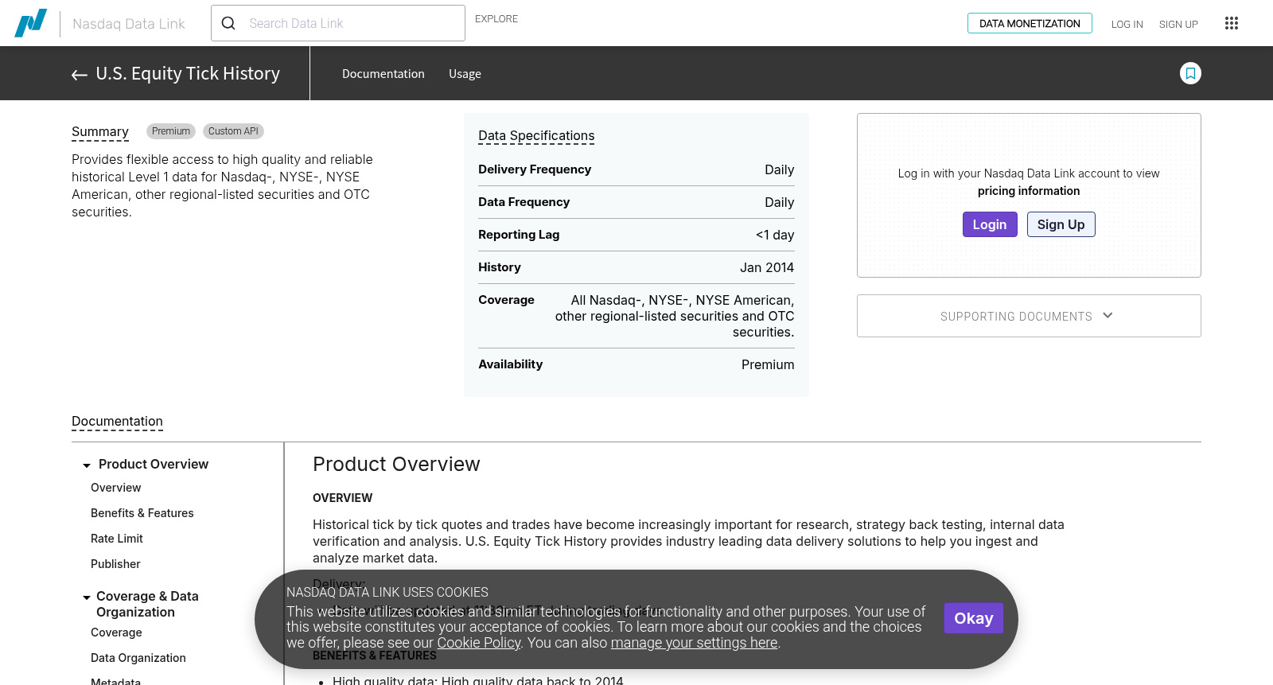Screen dimensions: 1273x685
Task: Click the Product Overview content heading
Action: click(396, 465)
